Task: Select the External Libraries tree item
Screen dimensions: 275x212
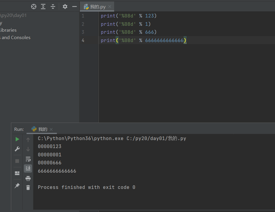Action: (8, 30)
